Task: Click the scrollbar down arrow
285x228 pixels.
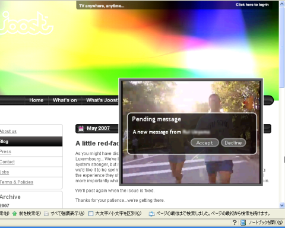Action: pos(282,205)
